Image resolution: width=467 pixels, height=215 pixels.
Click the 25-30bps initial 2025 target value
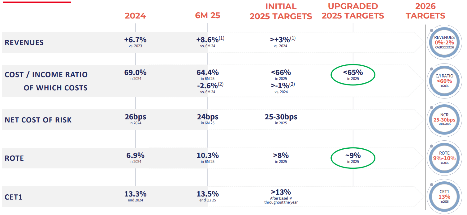coord(281,117)
